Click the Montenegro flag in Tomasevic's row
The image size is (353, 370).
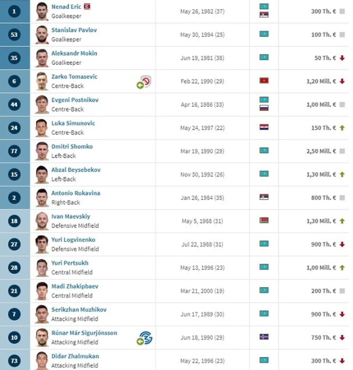coord(264,81)
